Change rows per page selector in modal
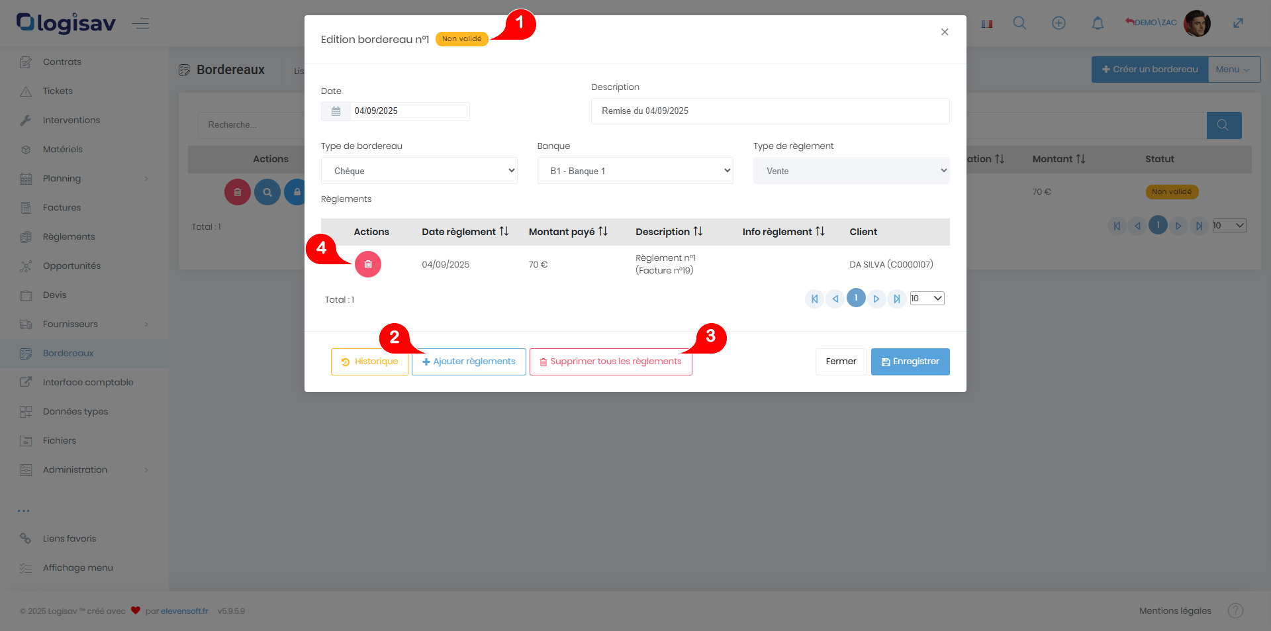 point(927,299)
